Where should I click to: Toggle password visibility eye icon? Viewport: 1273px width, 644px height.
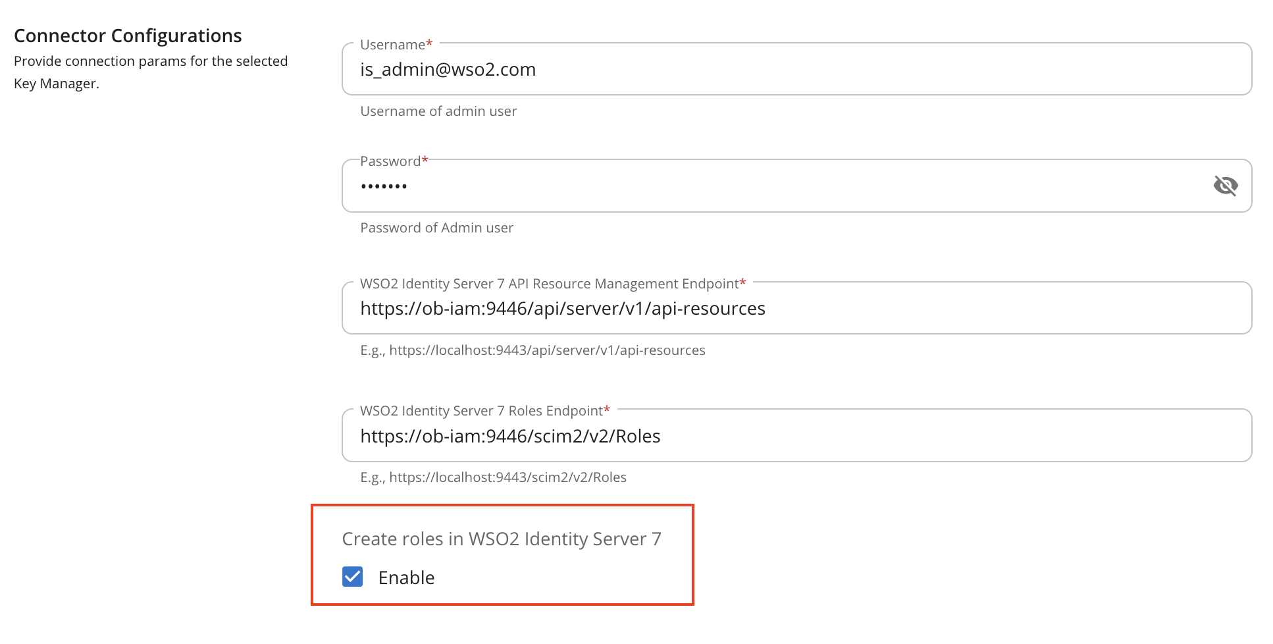click(x=1225, y=186)
